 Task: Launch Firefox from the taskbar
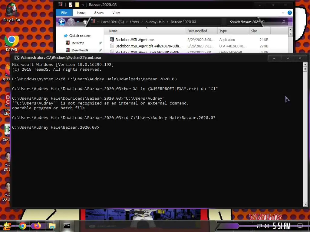pos(37,226)
